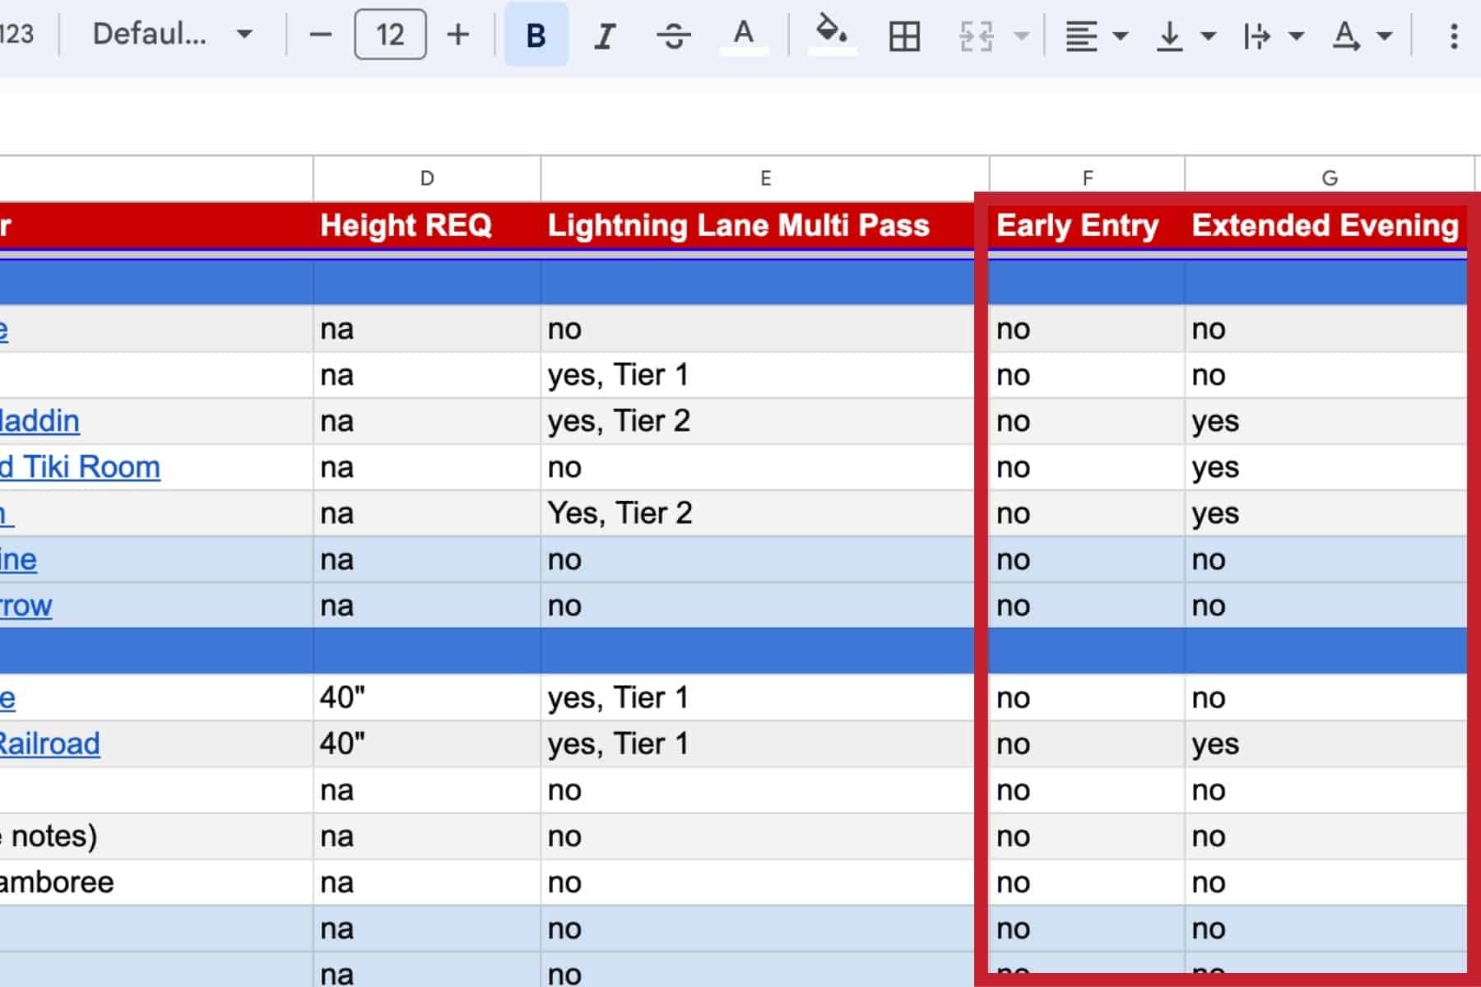The height and width of the screenshot is (987, 1481).
Task: Click 'yes, Tier 2' in the laddin row
Action: point(619,421)
